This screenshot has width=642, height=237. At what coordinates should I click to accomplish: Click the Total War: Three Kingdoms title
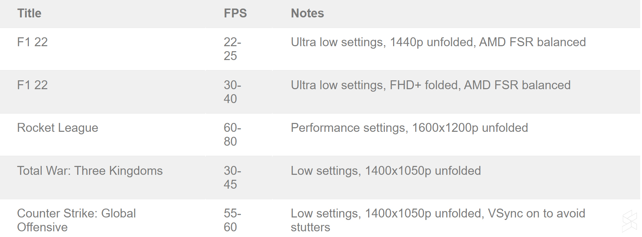pyautogui.click(x=90, y=171)
